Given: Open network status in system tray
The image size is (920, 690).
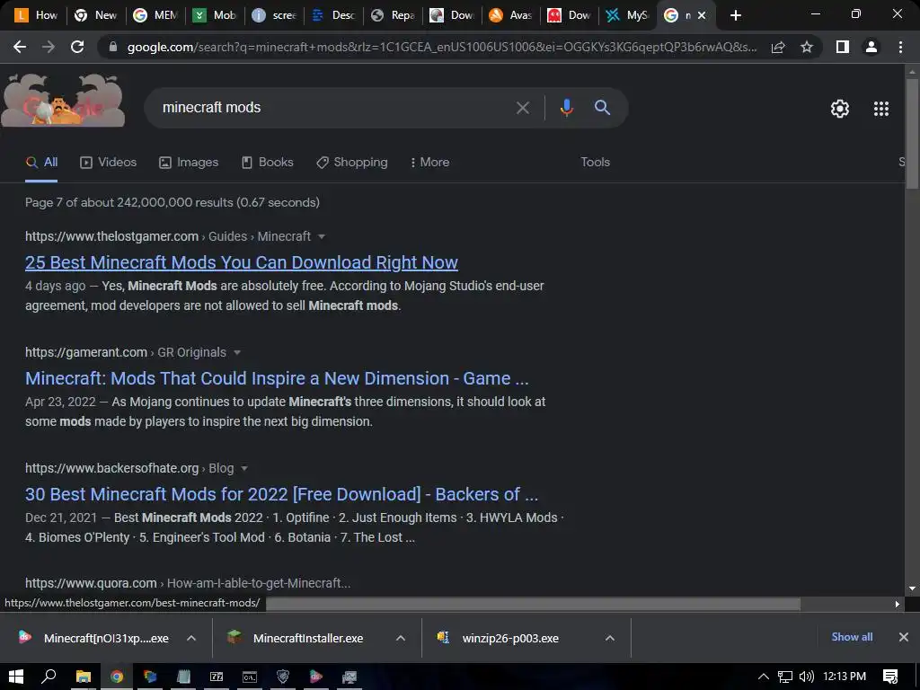Looking at the screenshot, I should pos(785,677).
